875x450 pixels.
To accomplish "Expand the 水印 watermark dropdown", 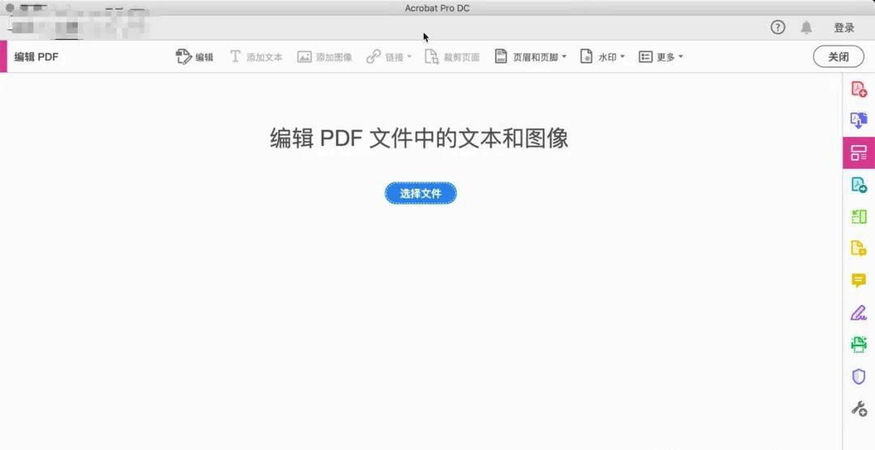I will (x=602, y=57).
